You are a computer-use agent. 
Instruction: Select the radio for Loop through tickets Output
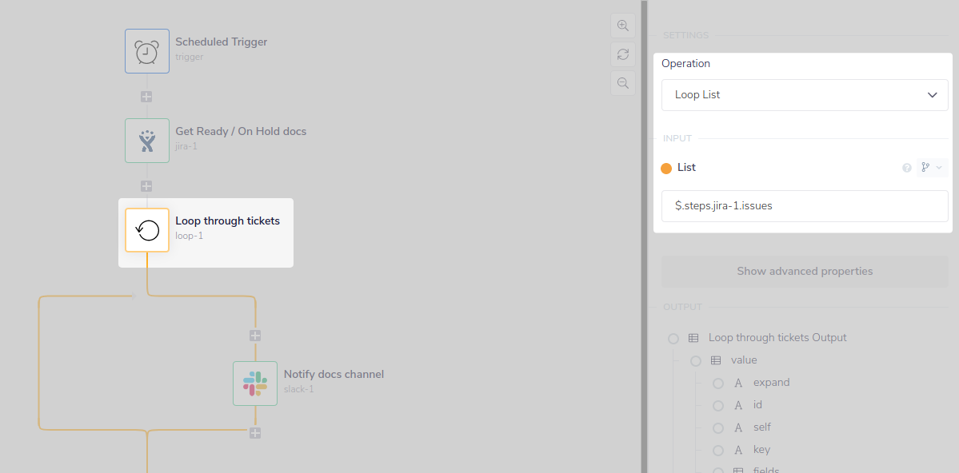[x=673, y=338]
